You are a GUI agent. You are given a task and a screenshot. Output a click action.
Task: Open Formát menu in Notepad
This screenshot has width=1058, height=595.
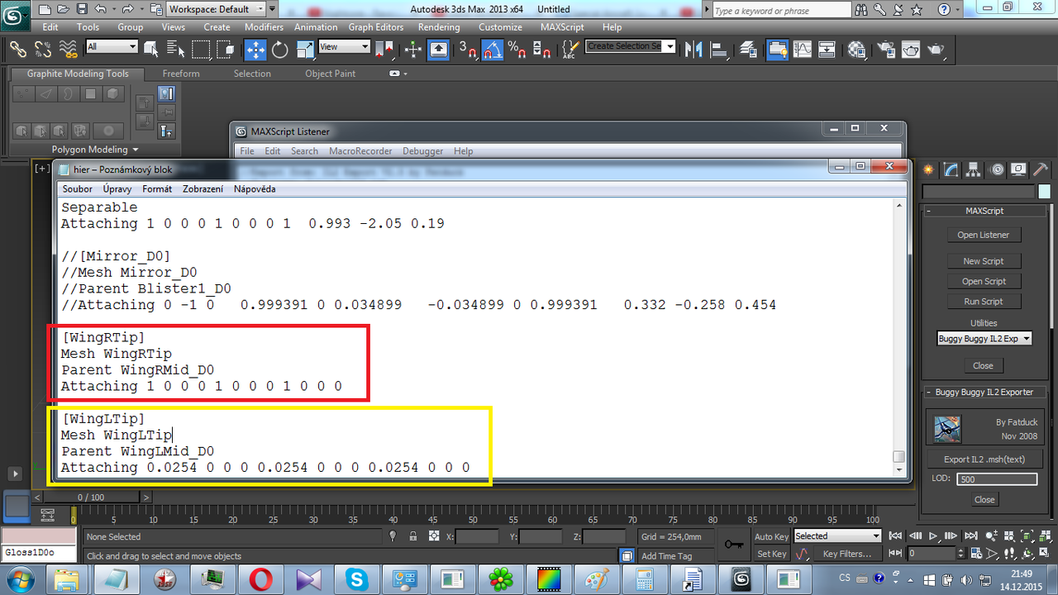(157, 189)
